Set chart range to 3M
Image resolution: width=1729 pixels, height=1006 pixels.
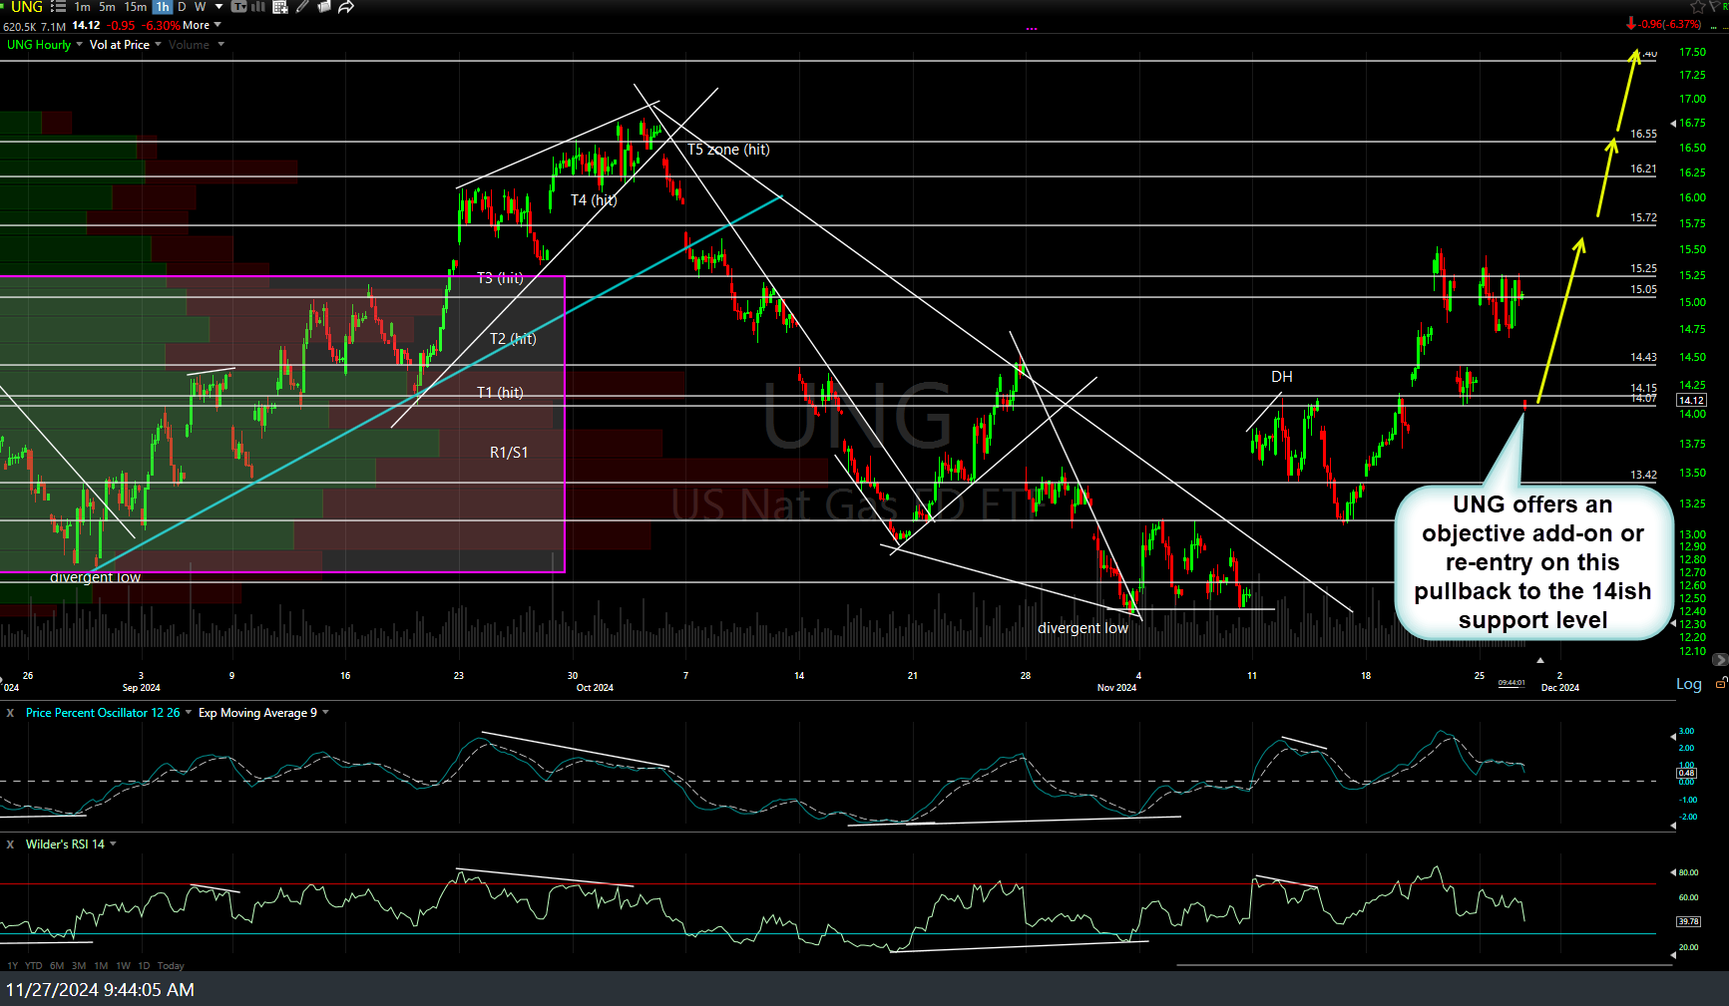[x=79, y=965]
